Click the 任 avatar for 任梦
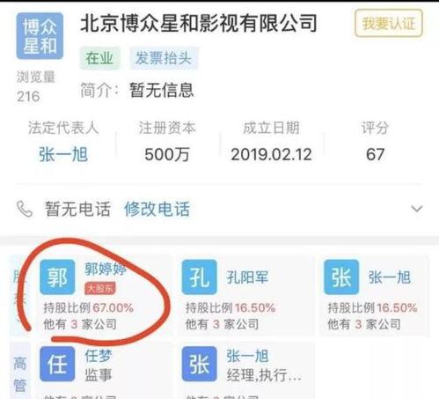 [x=57, y=364]
